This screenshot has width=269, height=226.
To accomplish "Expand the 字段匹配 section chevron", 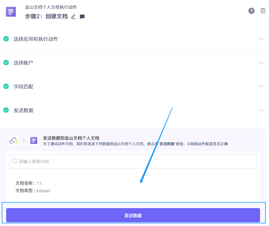I will tap(261, 86).
